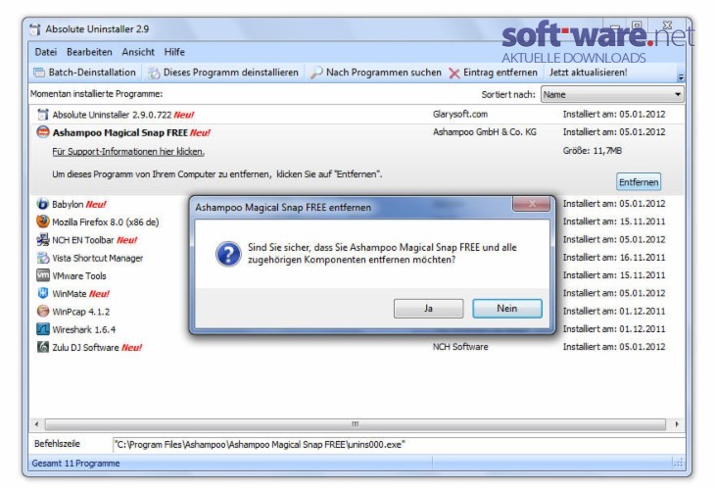Select the Babylon program icon
Screen dimensions: 715x490
click(x=43, y=204)
